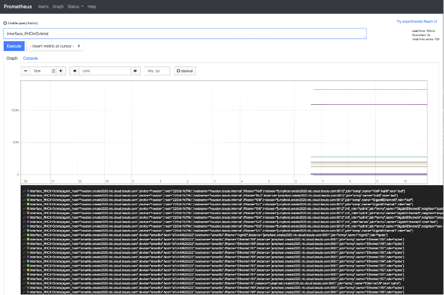The height and width of the screenshot is (295, 444).
Task: Click the Prometheus brand logo text
Action: tap(18, 7)
